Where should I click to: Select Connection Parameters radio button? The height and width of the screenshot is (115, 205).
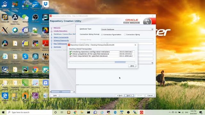point(102,34)
